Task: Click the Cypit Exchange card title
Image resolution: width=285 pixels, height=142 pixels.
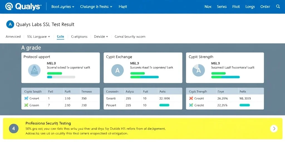Action: click(119, 57)
